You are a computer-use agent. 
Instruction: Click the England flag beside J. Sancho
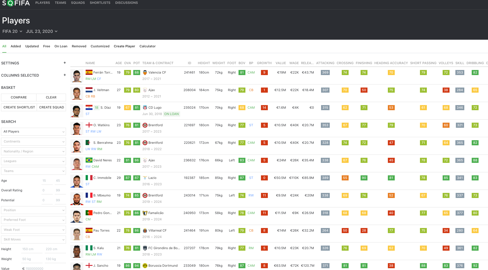[89, 265]
